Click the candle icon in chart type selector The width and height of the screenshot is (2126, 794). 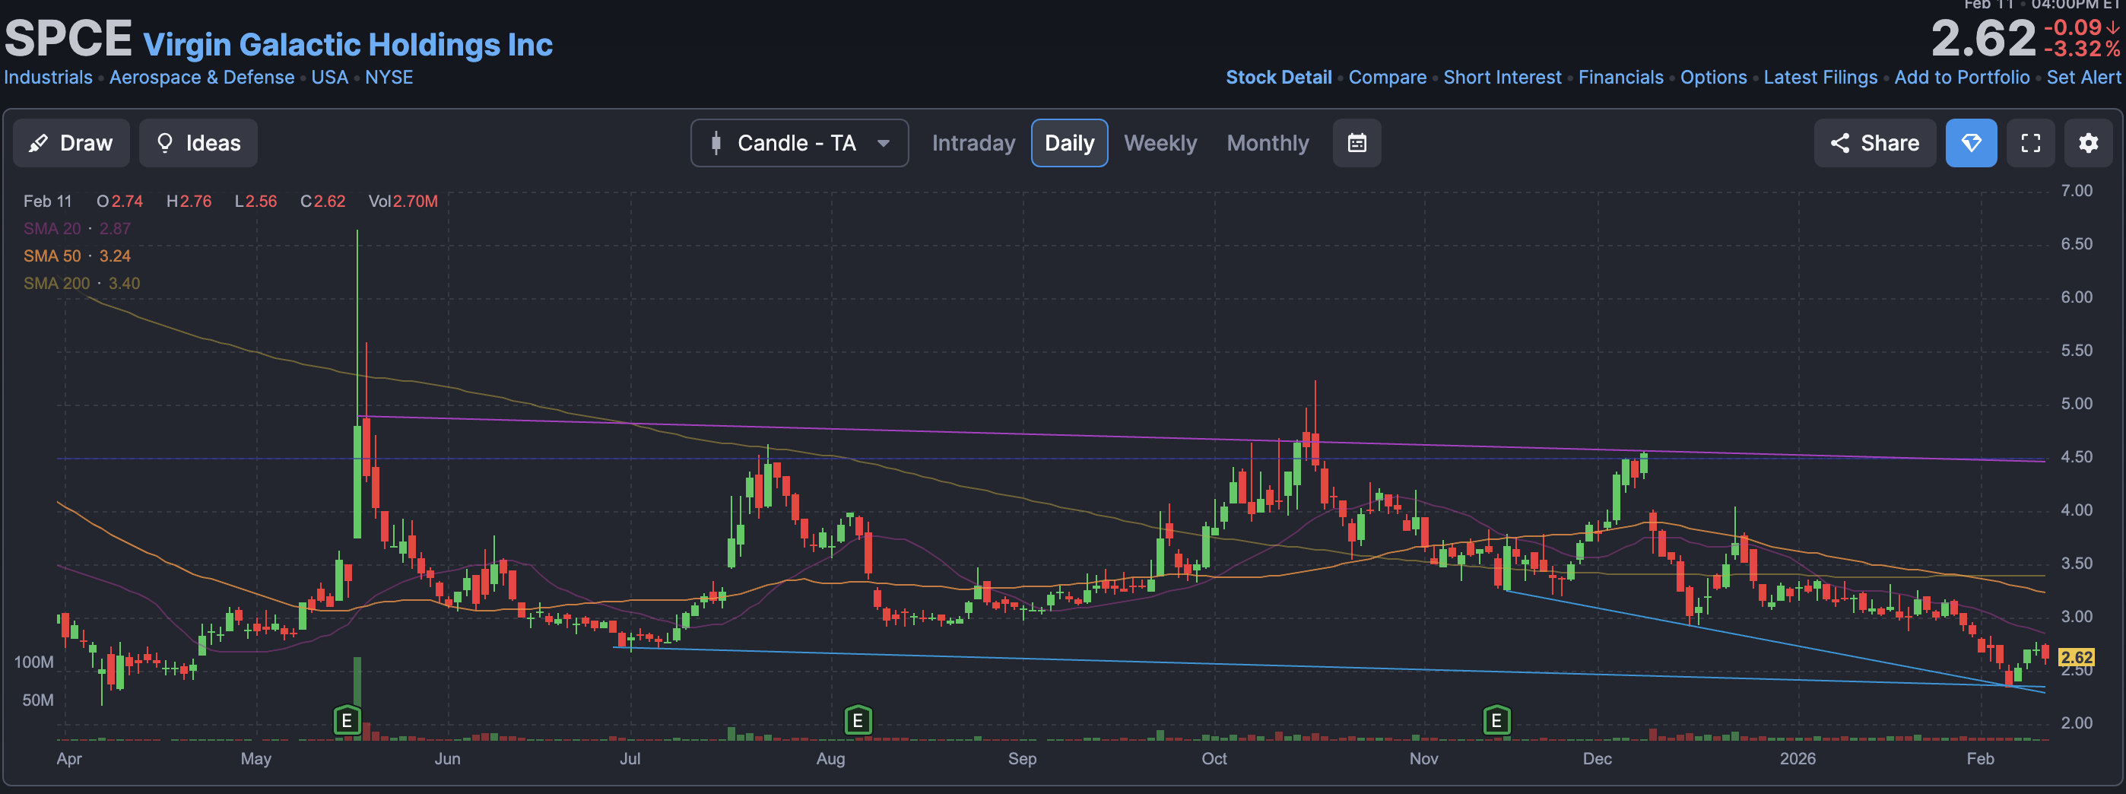pos(716,143)
